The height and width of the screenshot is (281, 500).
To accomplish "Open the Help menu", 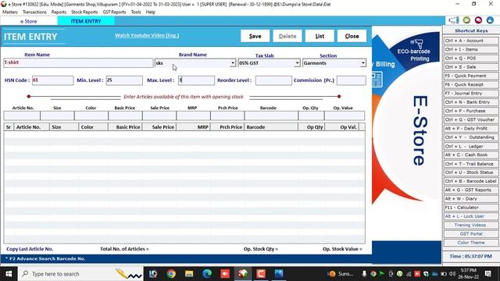I will click(151, 12).
